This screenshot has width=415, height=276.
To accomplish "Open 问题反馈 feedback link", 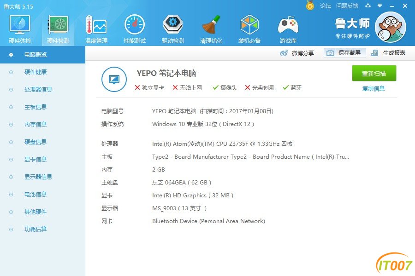I will point(347,6).
